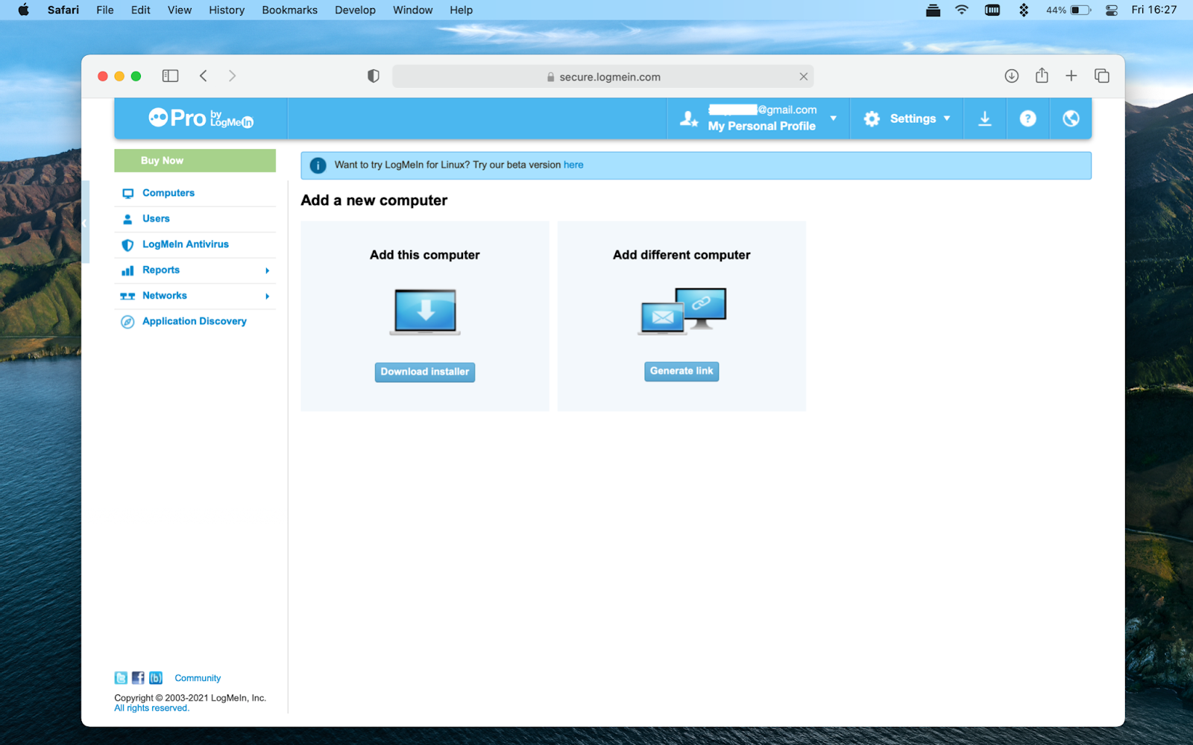Open help question mark icon
Viewport: 1193px width, 745px height.
pos(1027,118)
